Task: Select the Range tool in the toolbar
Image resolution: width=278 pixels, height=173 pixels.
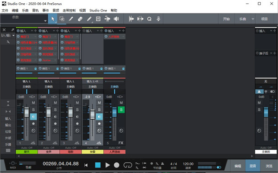Action: pos(62,19)
